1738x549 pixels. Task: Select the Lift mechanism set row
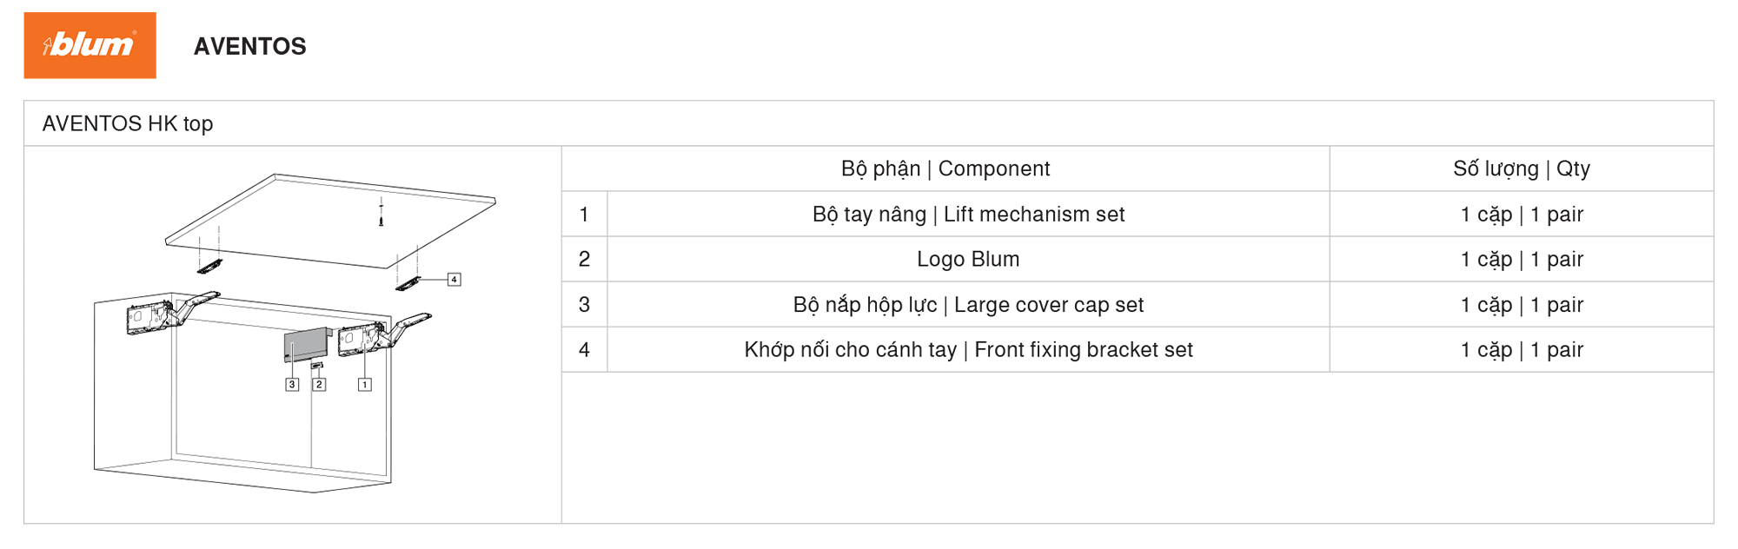[1138, 214]
